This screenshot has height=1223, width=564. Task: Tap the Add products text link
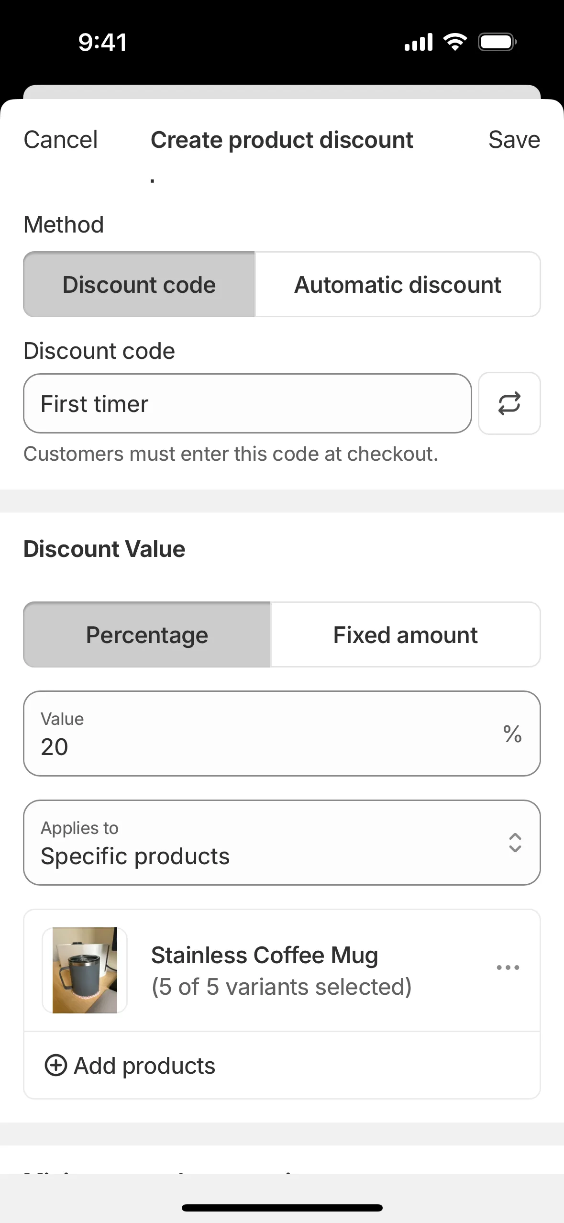[x=144, y=1066]
